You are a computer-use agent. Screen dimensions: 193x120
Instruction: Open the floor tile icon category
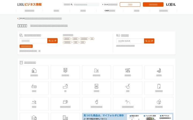(159, 72)
